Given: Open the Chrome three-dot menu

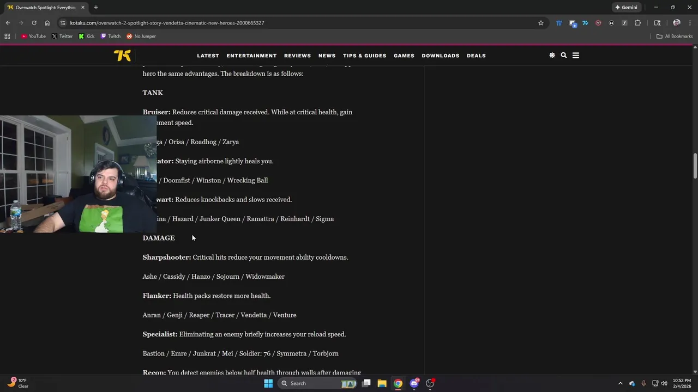Looking at the screenshot, I should click(x=690, y=23).
